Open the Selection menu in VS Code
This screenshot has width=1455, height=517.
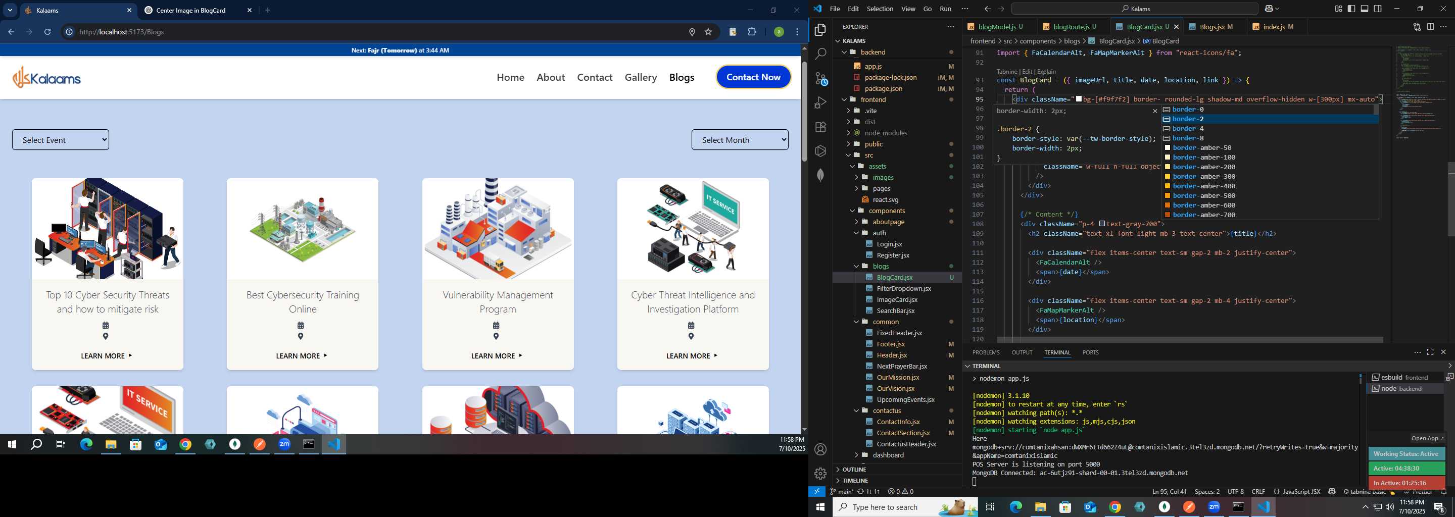tap(880, 9)
